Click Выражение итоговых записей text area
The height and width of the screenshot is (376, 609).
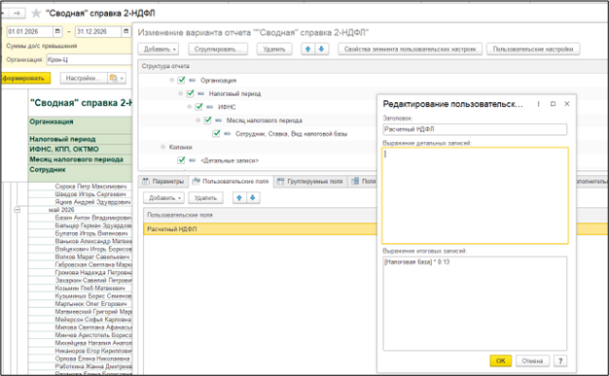tap(475, 303)
